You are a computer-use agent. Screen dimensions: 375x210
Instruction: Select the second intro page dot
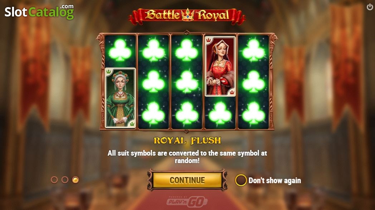tap(65, 180)
